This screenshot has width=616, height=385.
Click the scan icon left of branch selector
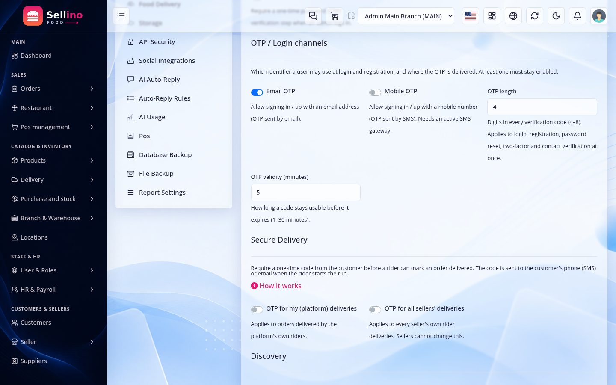click(x=351, y=16)
